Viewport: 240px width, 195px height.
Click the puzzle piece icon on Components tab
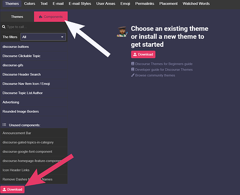[41, 17]
